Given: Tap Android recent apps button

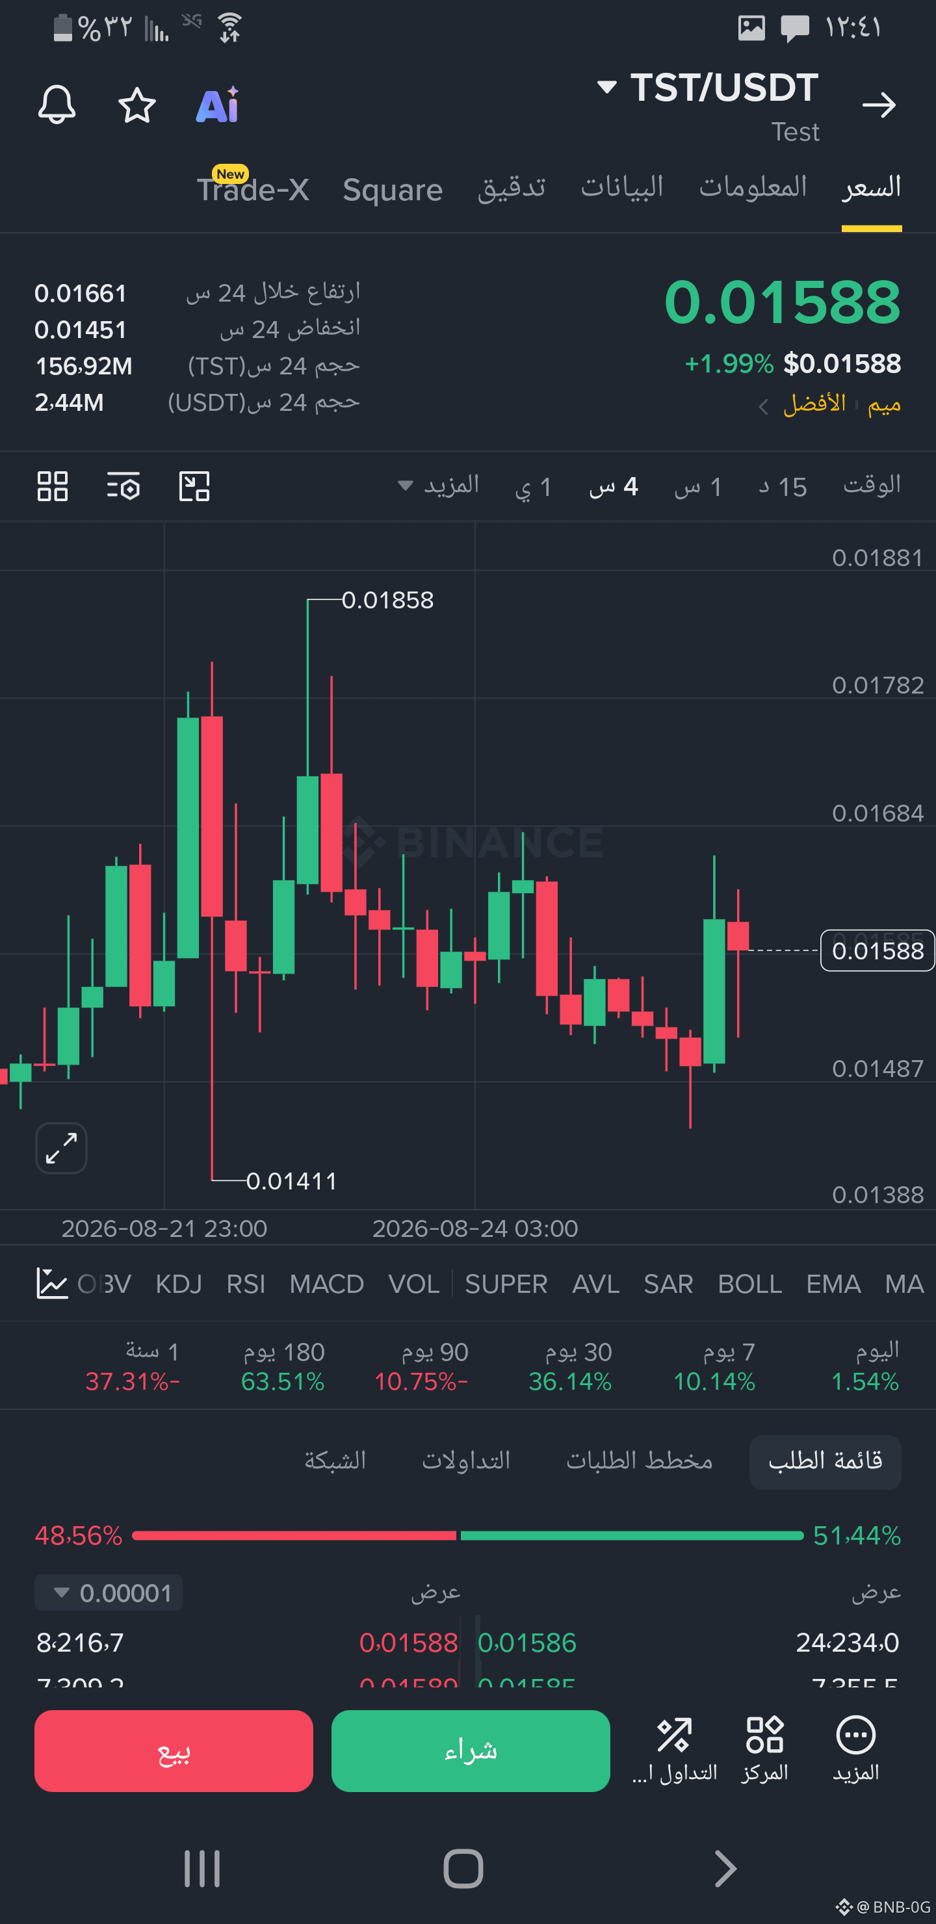Looking at the screenshot, I should pyautogui.click(x=201, y=1869).
